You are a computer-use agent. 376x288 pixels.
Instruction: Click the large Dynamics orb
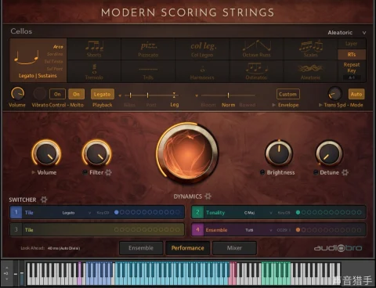(x=187, y=153)
